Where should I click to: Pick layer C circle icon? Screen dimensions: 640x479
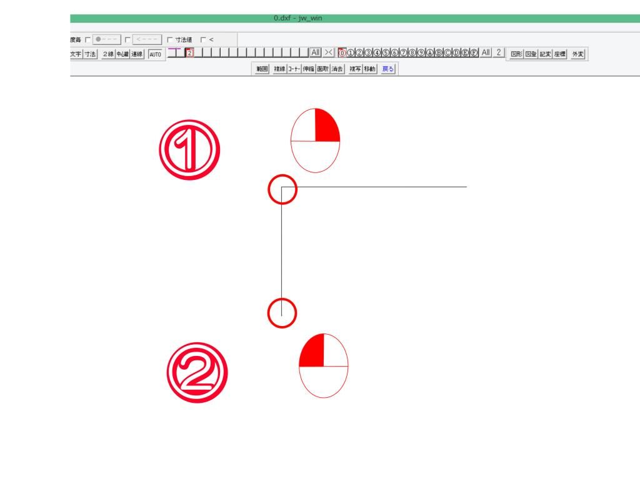(x=447, y=54)
